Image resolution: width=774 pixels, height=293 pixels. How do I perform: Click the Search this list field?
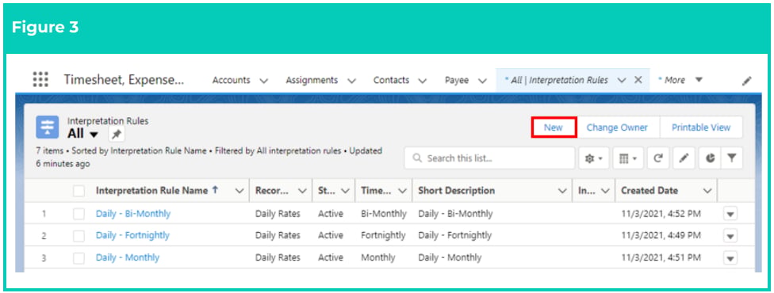pyautogui.click(x=489, y=158)
